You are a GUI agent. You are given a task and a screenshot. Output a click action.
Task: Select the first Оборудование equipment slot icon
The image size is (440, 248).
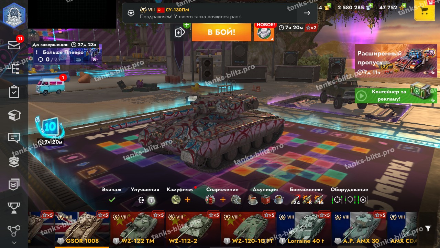[x=337, y=199]
